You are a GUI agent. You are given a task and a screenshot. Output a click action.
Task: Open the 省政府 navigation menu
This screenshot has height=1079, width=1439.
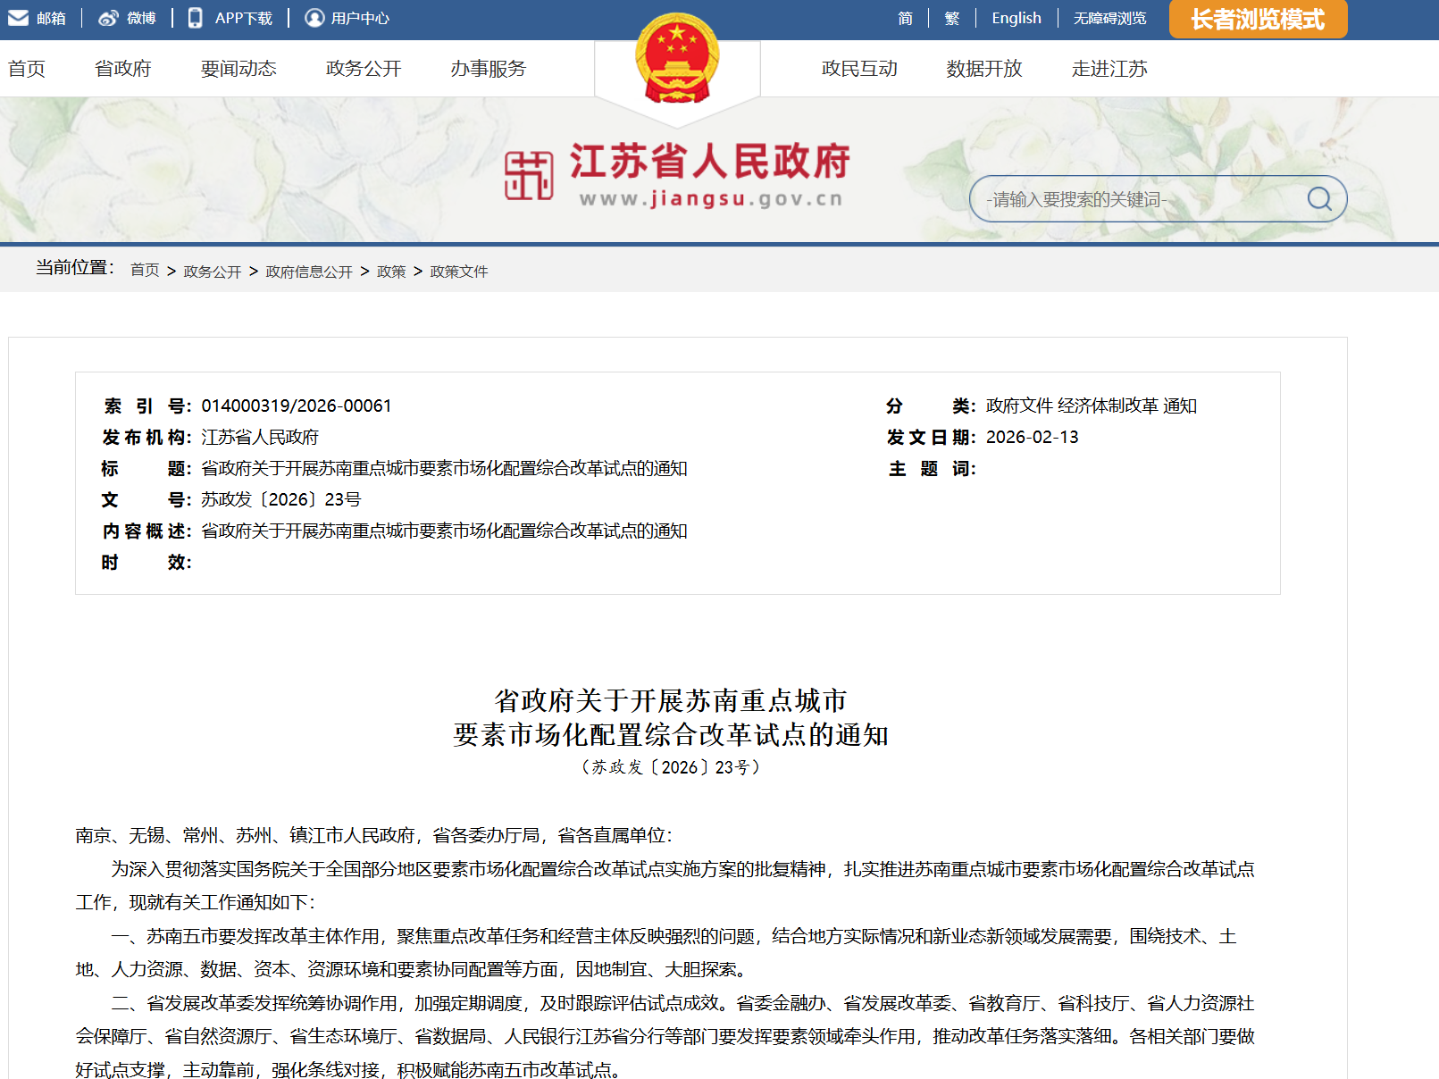(123, 69)
